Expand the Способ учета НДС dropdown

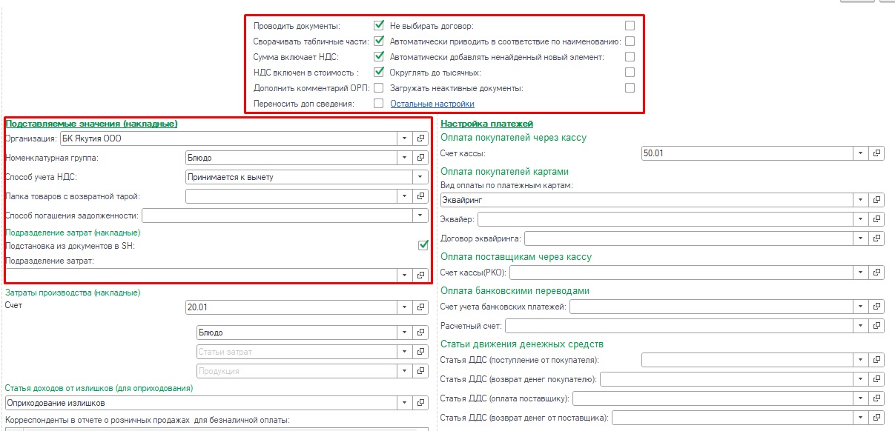tap(420, 176)
